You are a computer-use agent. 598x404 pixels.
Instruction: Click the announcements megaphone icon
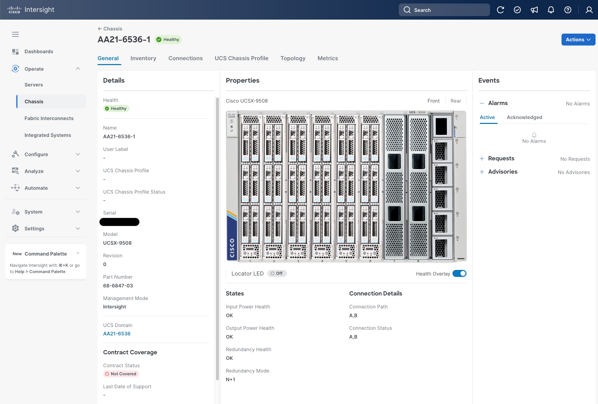pos(534,10)
